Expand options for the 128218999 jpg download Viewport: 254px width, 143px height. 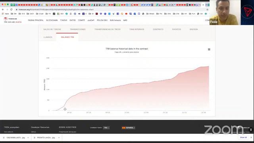click(x=28, y=138)
